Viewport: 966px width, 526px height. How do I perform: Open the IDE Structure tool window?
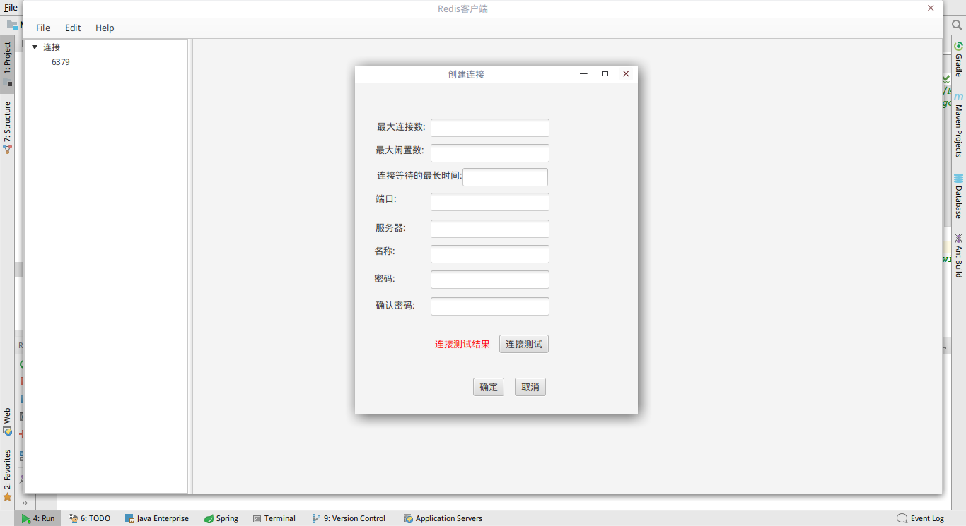(x=7, y=128)
